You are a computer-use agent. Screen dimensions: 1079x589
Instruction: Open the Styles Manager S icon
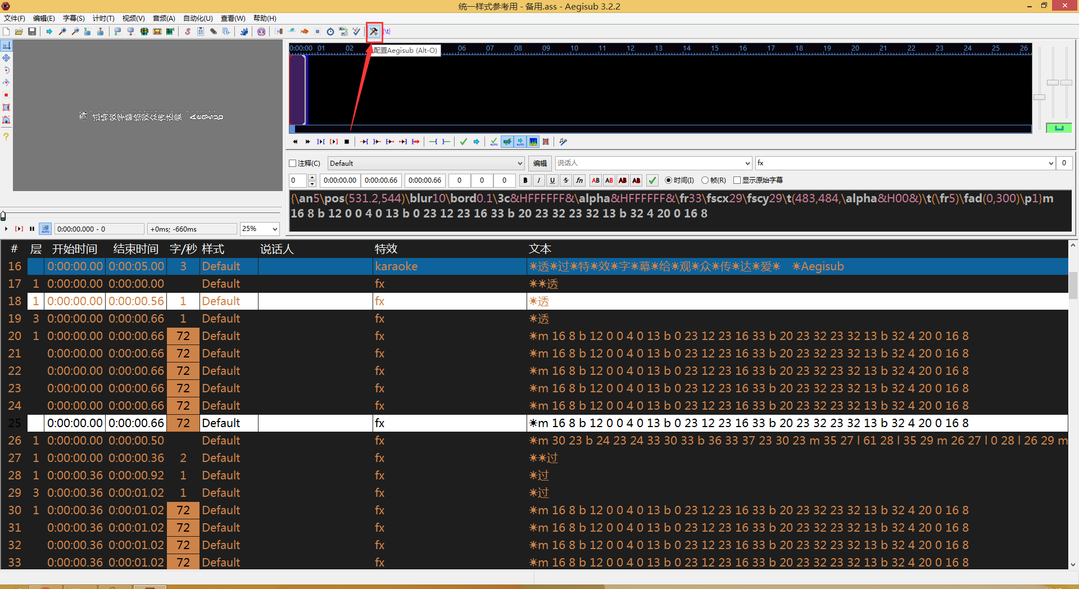188,31
